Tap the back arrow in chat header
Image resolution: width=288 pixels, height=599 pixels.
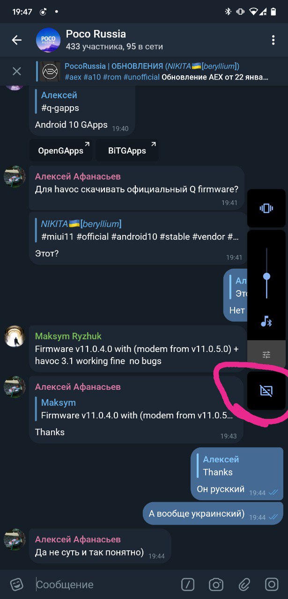tap(17, 40)
